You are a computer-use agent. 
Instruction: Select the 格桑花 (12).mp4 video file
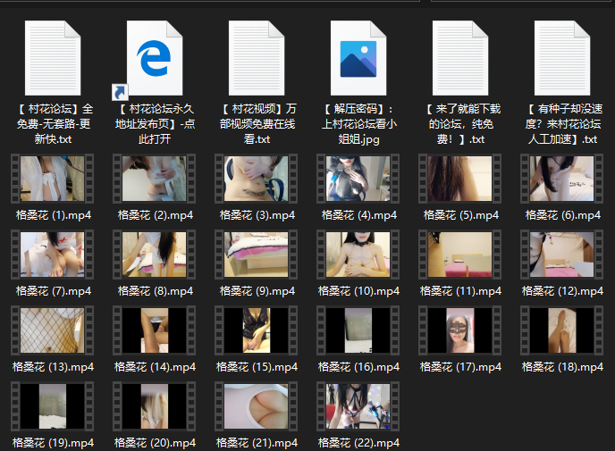point(561,255)
